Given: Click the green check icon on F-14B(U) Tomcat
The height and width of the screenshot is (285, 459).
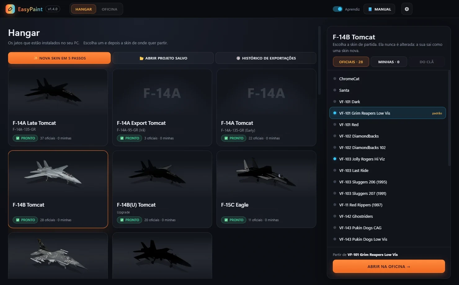Looking at the screenshot, I should pyautogui.click(x=122, y=220).
